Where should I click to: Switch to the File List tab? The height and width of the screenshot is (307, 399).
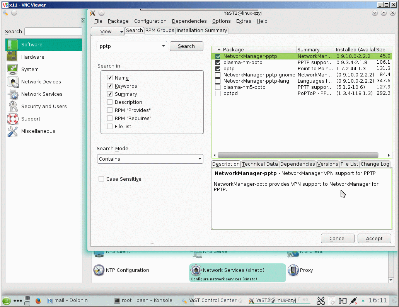pyautogui.click(x=349, y=164)
